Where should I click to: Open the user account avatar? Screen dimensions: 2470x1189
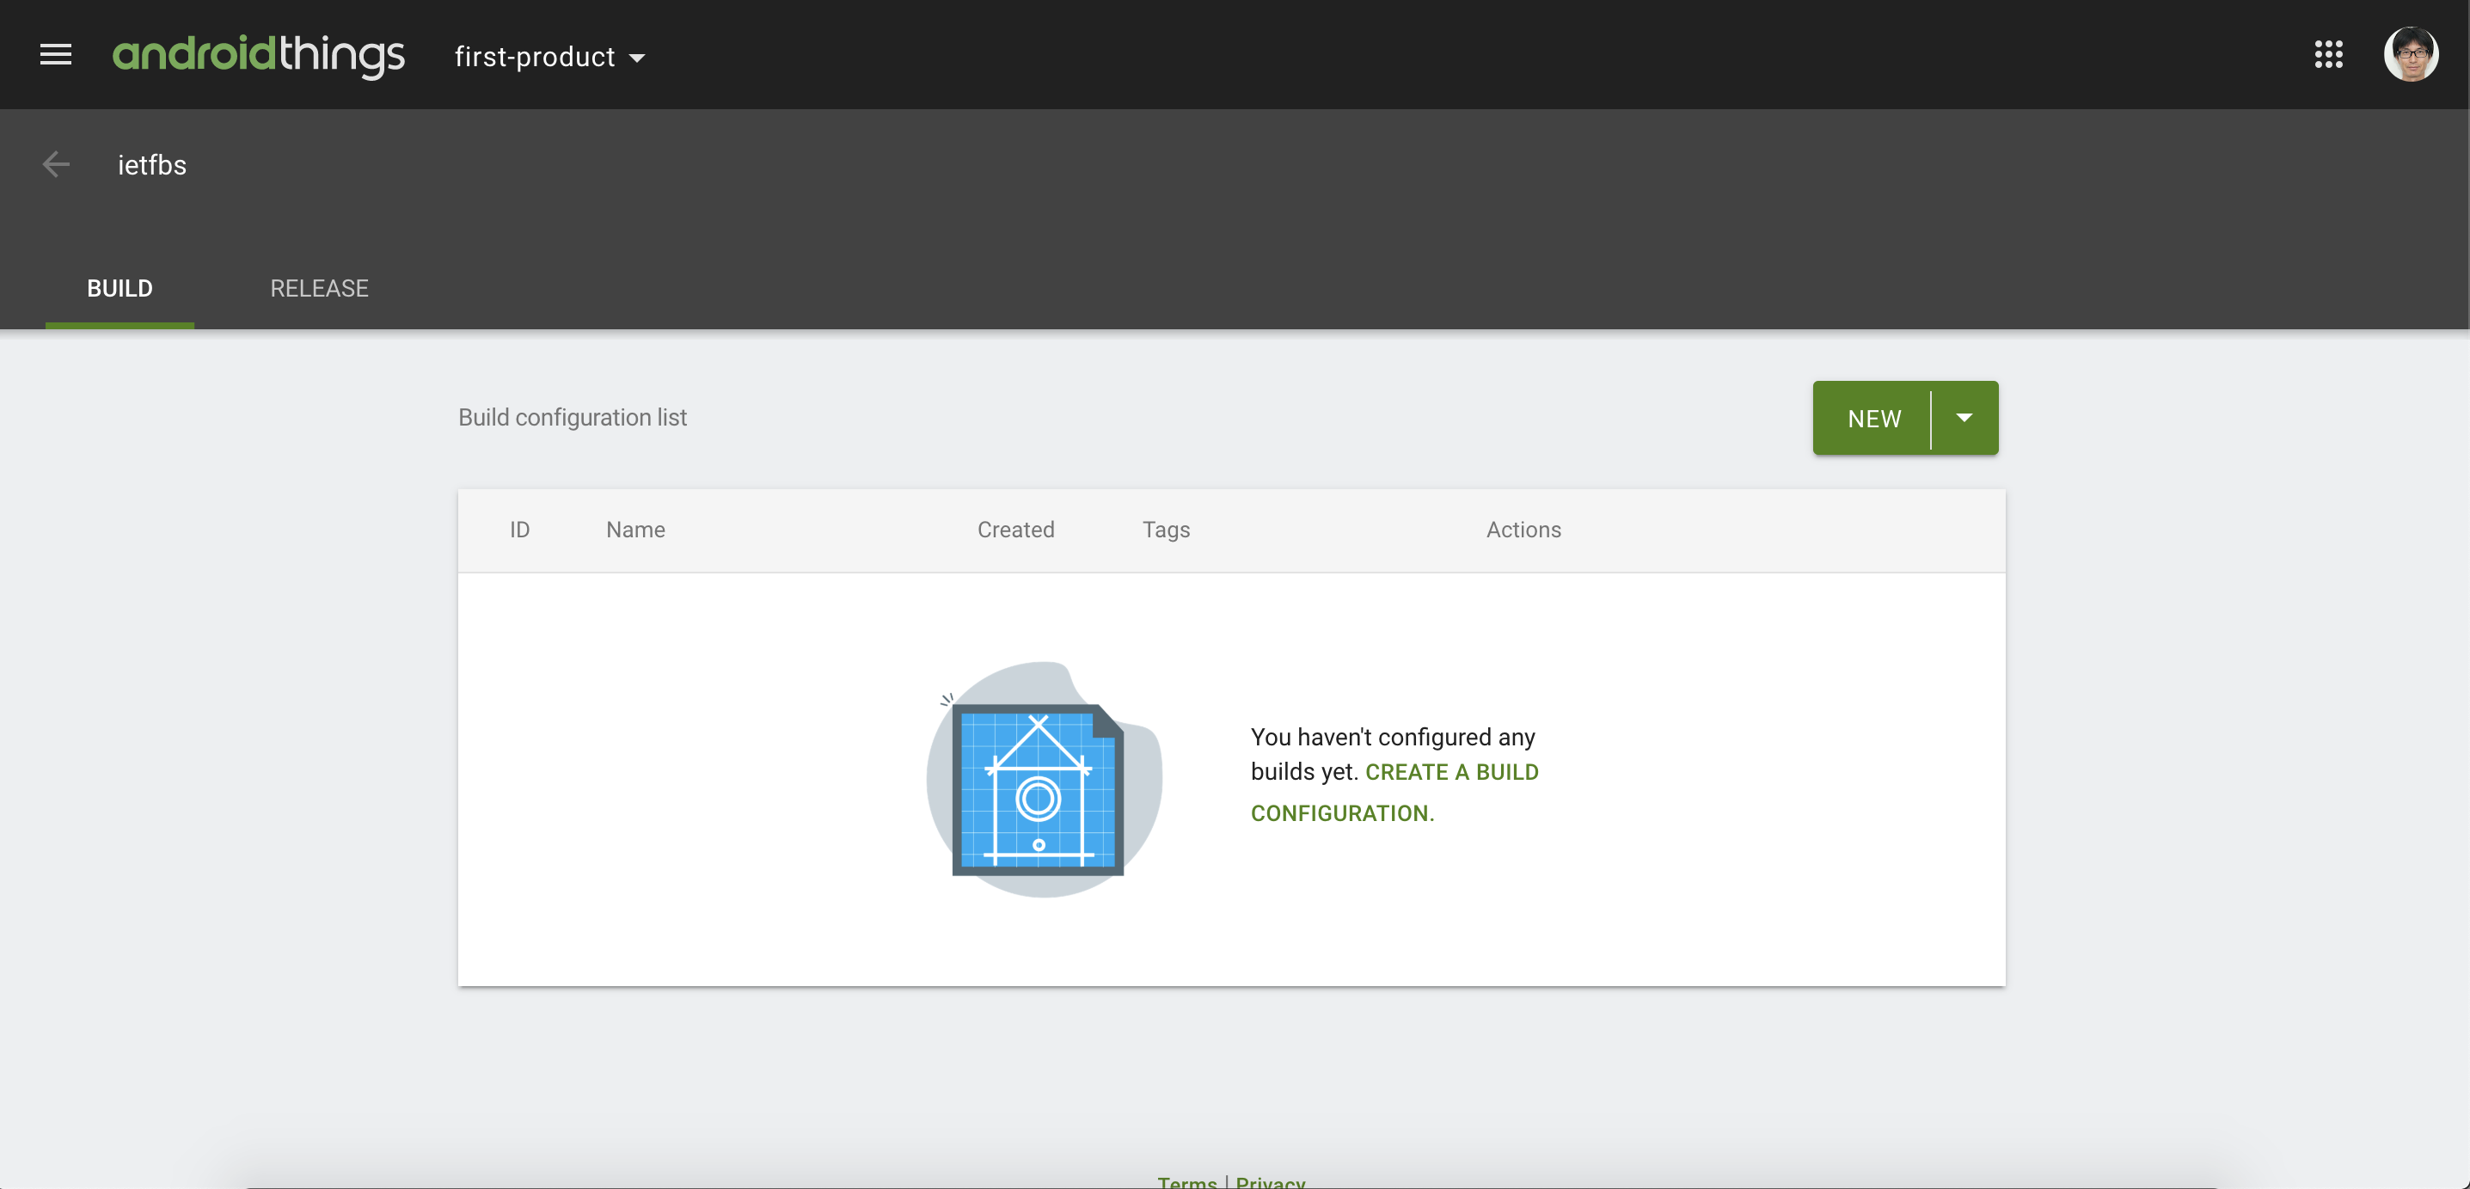click(2411, 55)
